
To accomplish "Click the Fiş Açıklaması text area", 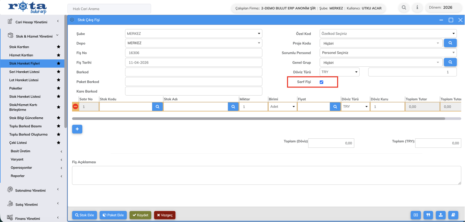I will [x=266, y=175].
